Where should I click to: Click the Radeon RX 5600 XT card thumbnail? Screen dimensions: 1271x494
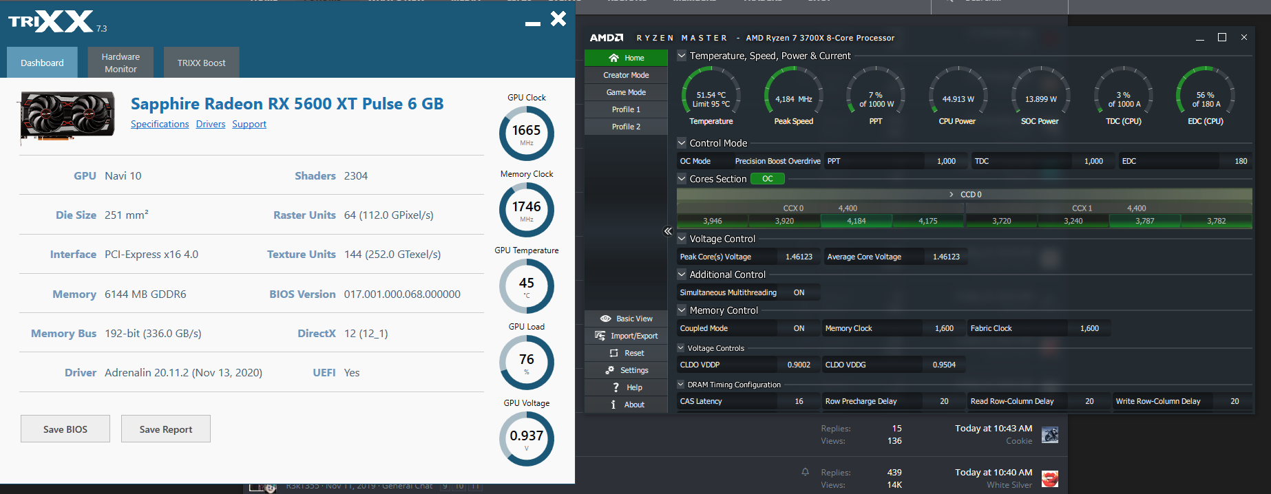click(x=67, y=118)
